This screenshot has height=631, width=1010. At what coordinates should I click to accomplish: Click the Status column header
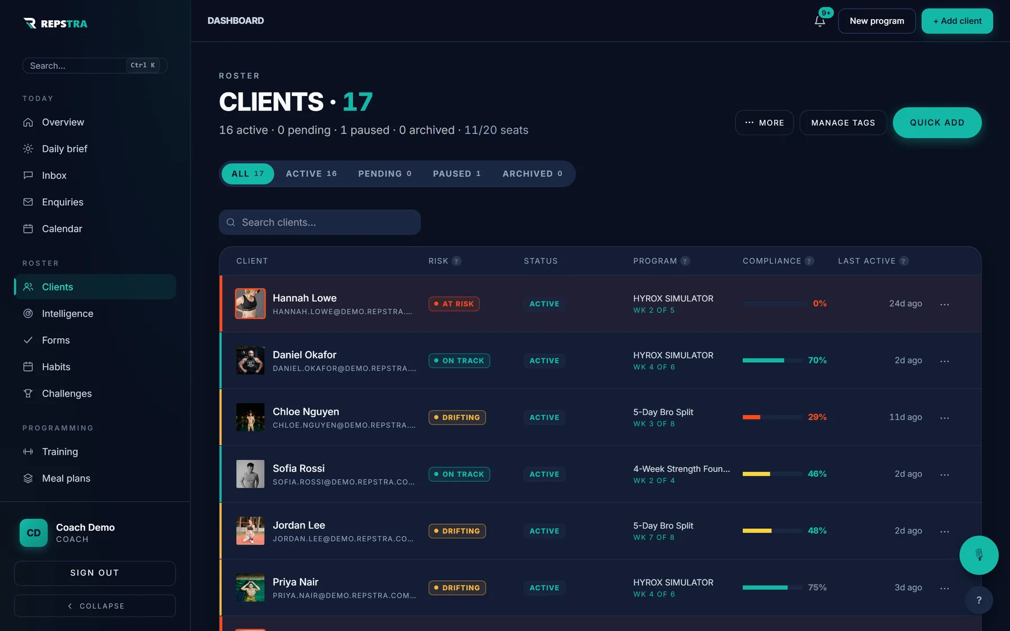(x=541, y=261)
